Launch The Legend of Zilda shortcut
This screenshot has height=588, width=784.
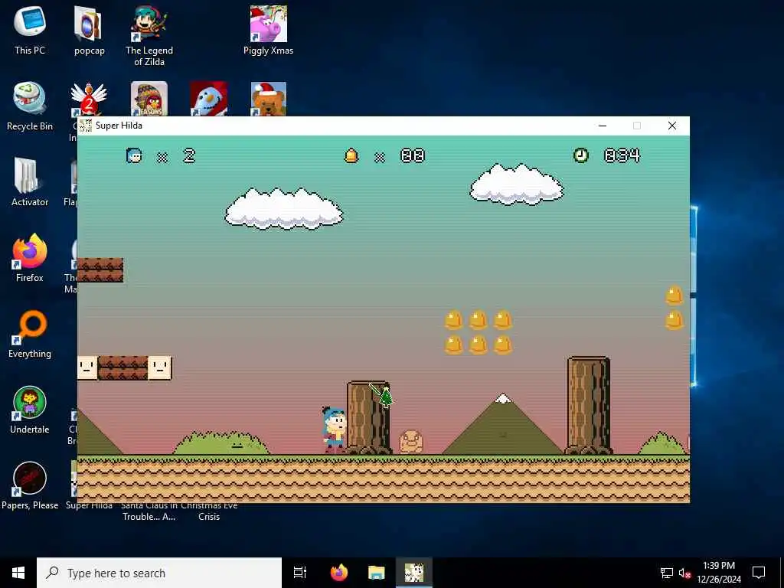click(x=149, y=36)
